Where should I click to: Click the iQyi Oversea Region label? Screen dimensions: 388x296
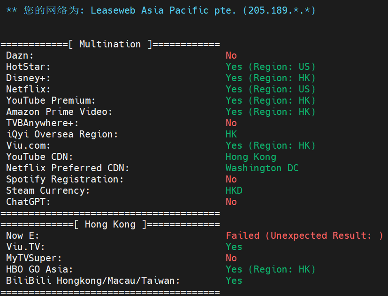pos(62,135)
